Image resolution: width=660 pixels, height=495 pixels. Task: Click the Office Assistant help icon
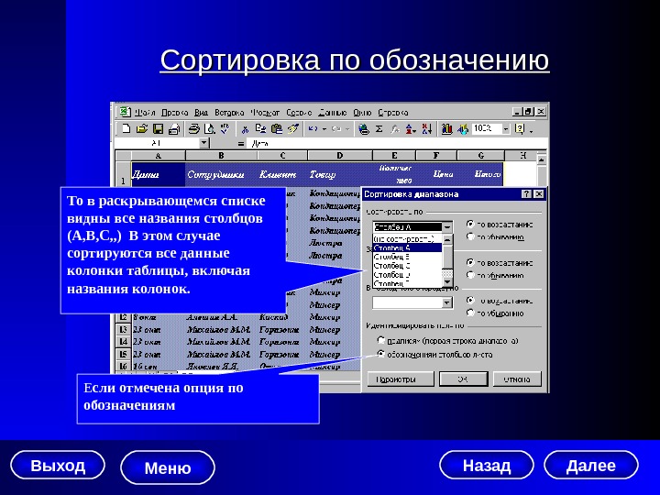(521, 129)
